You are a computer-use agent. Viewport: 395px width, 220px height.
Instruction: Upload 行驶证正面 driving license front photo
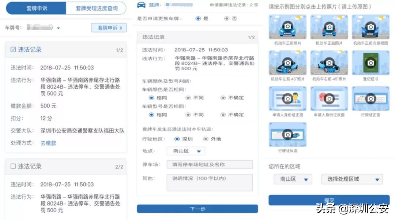(x=370, y=99)
